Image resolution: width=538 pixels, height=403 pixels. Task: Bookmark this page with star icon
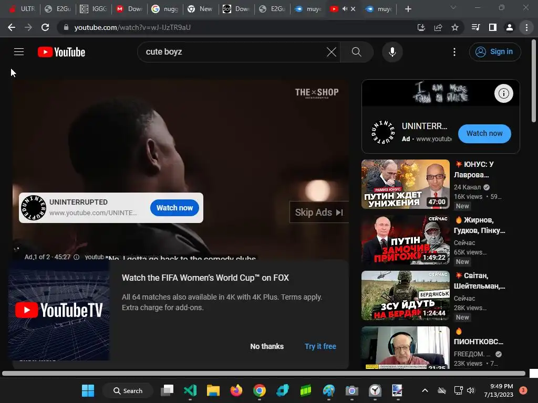455,27
